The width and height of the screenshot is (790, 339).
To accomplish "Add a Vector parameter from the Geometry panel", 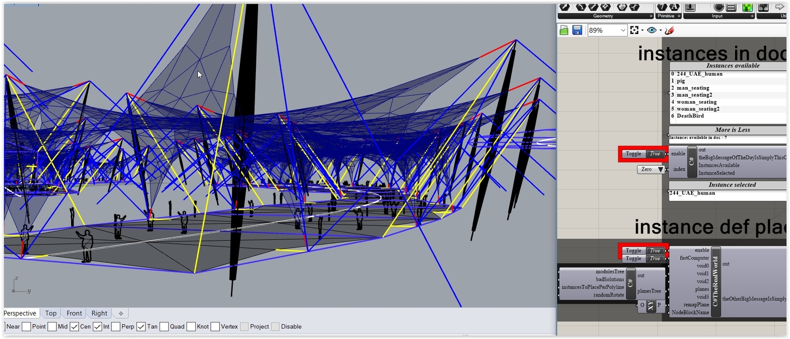I will (565, 7).
